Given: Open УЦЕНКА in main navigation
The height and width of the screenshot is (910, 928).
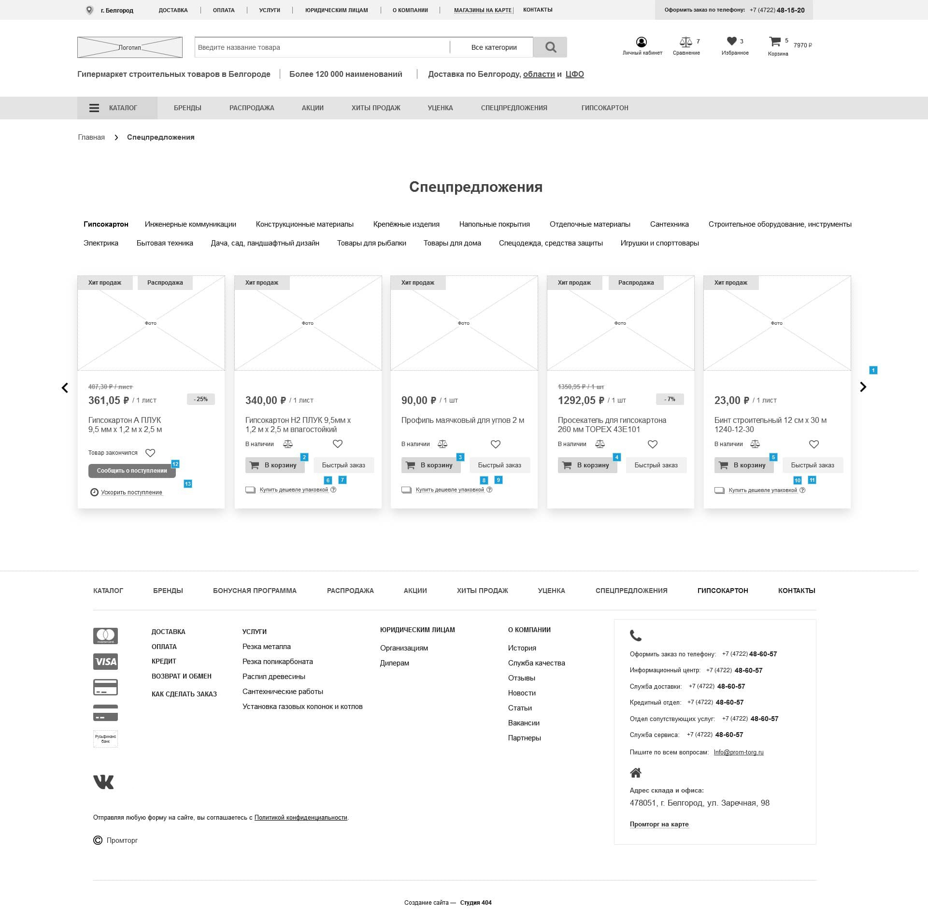Looking at the screenshot, I should [440, 108].
